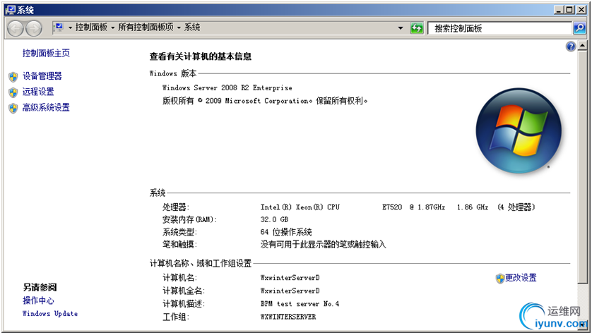
Task: Click the Intel(R) Xeon(R) CPU text
Action: 300,207
